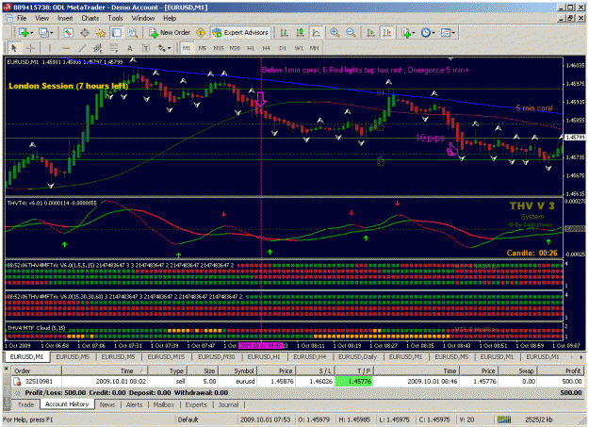Toggle Chart Shift from right border
Screen dimensions: 589x427
click(x=387, y=33)
